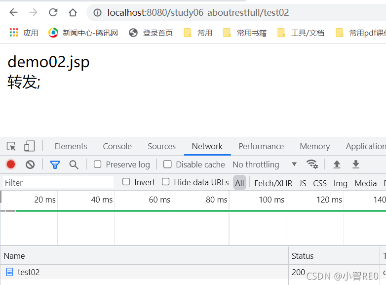The width and height of the screenshot is (386, 285).
Task: Filter requests by Fetch/XHR
Action: pos(273,183)
